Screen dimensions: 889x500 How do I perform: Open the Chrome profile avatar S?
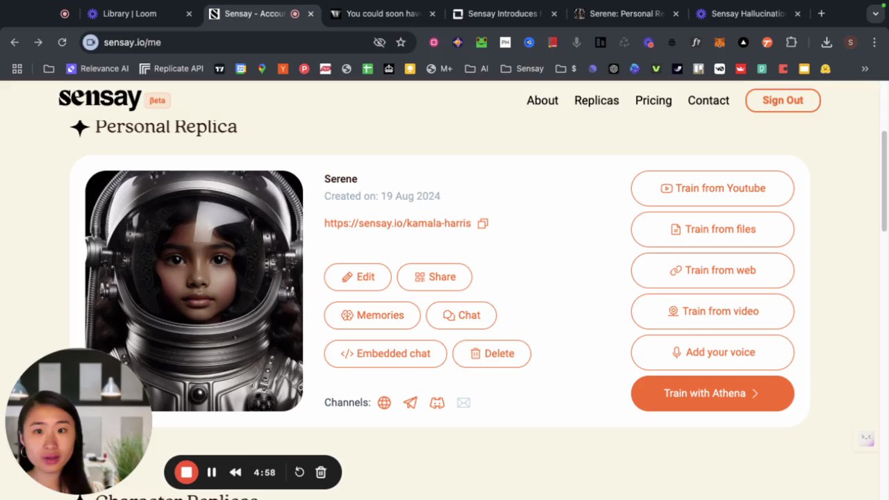pos(850,42)
